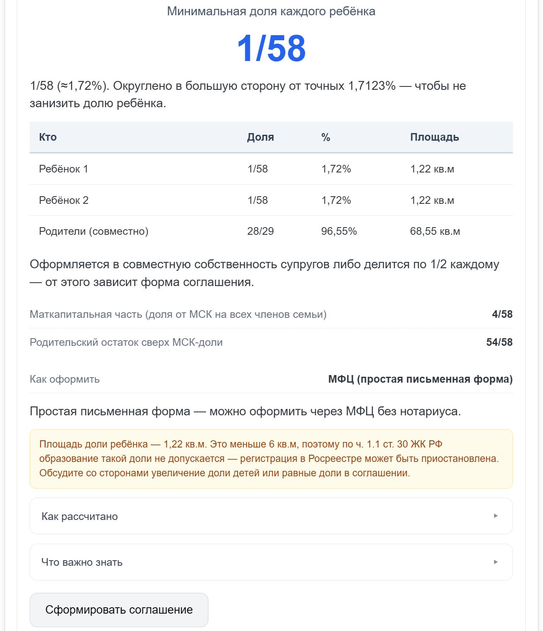Viewport: 543px width, 631px height.
Task: Select the 96,55% percentage cell
Action: click(339, 231)
